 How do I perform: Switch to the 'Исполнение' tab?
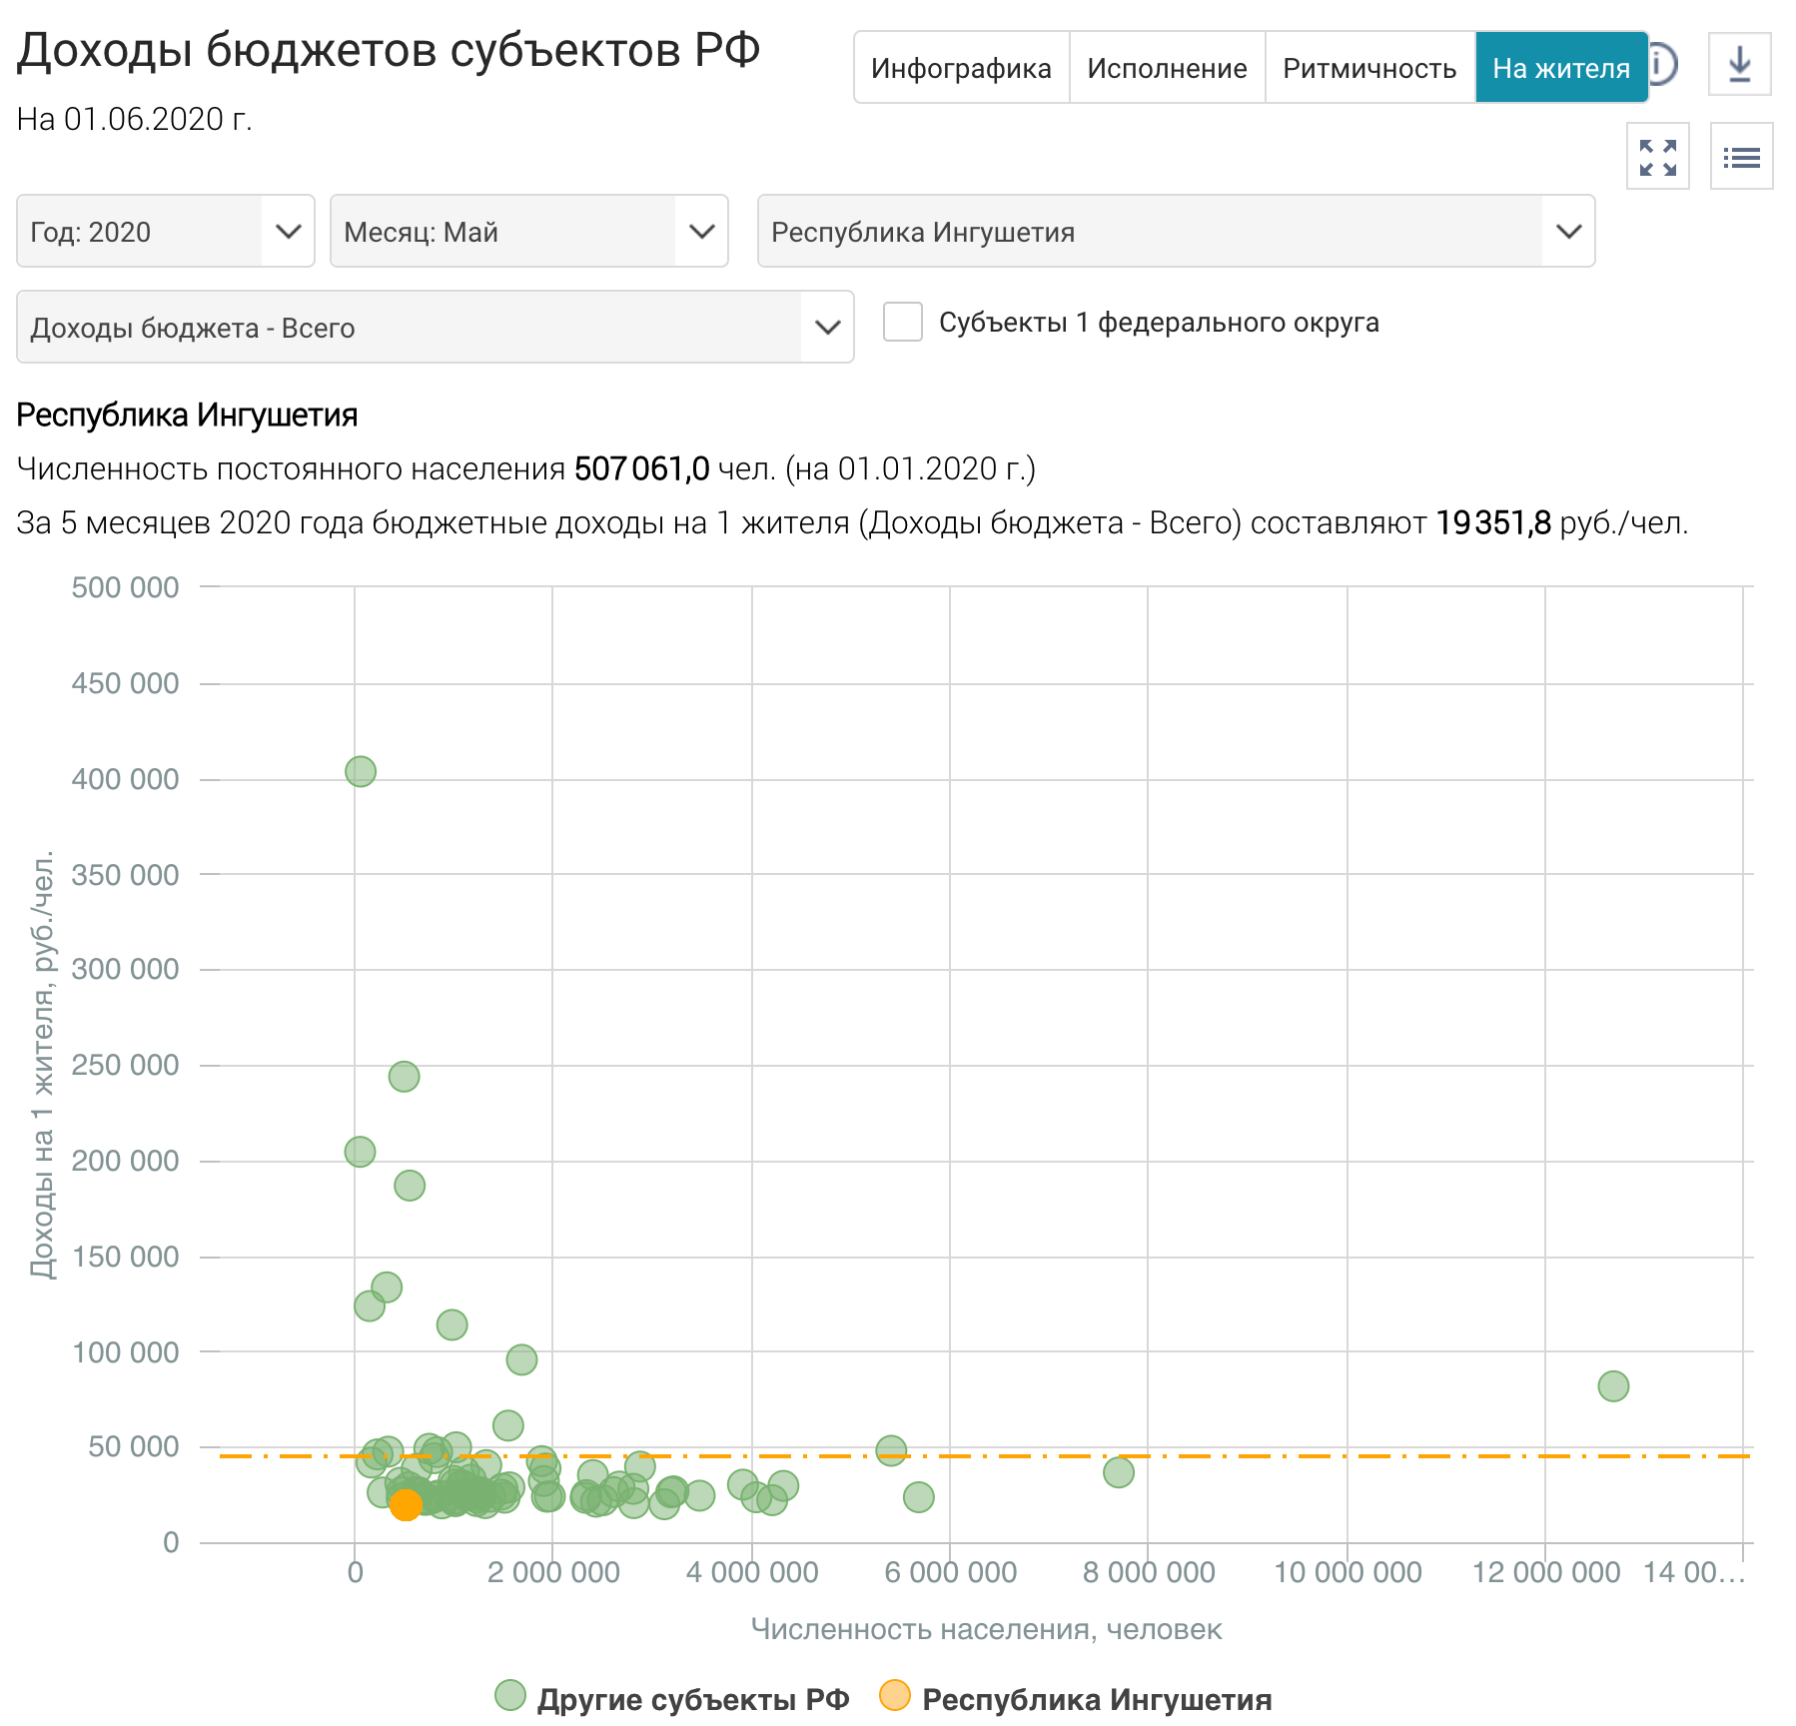tap(1167, 68)
